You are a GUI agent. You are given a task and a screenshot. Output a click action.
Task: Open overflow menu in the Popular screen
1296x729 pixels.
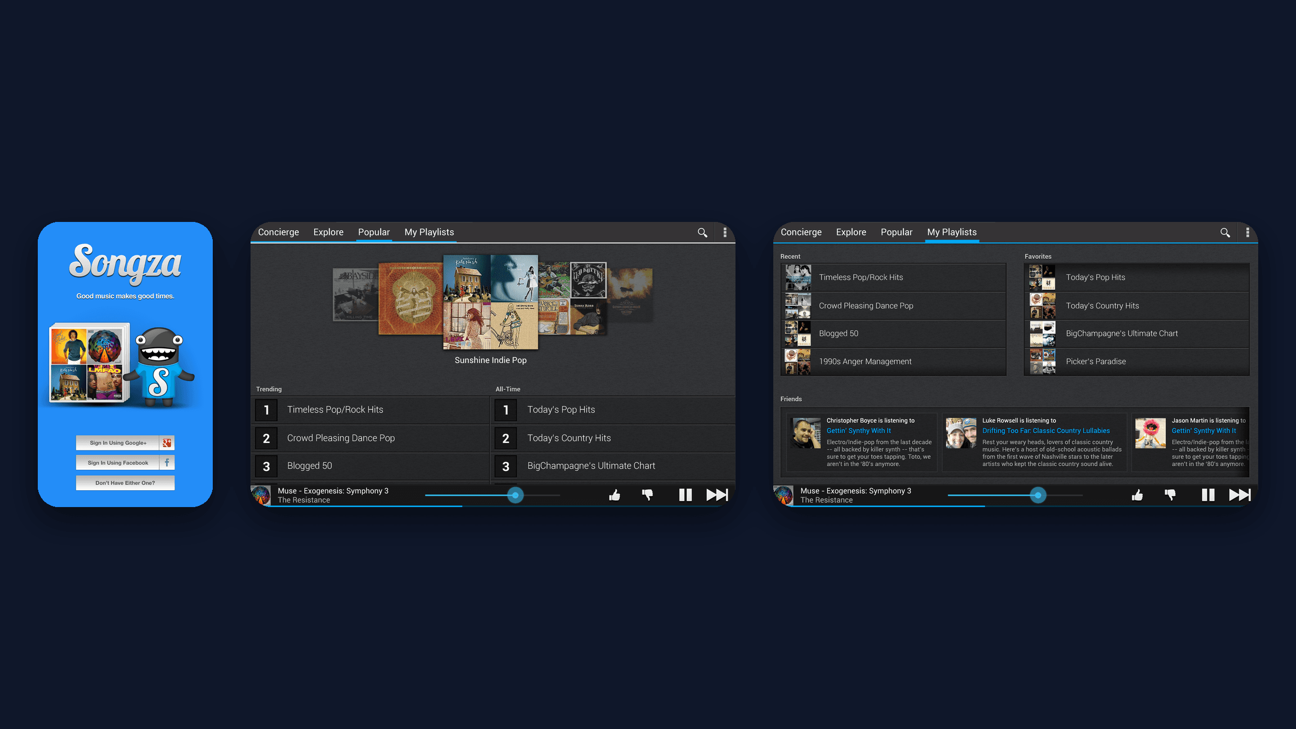(725, 232)
